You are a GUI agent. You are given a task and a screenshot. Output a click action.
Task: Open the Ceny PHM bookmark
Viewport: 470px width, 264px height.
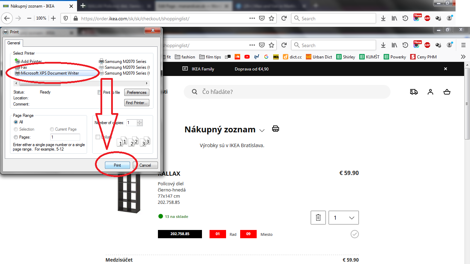click(423, 57)
